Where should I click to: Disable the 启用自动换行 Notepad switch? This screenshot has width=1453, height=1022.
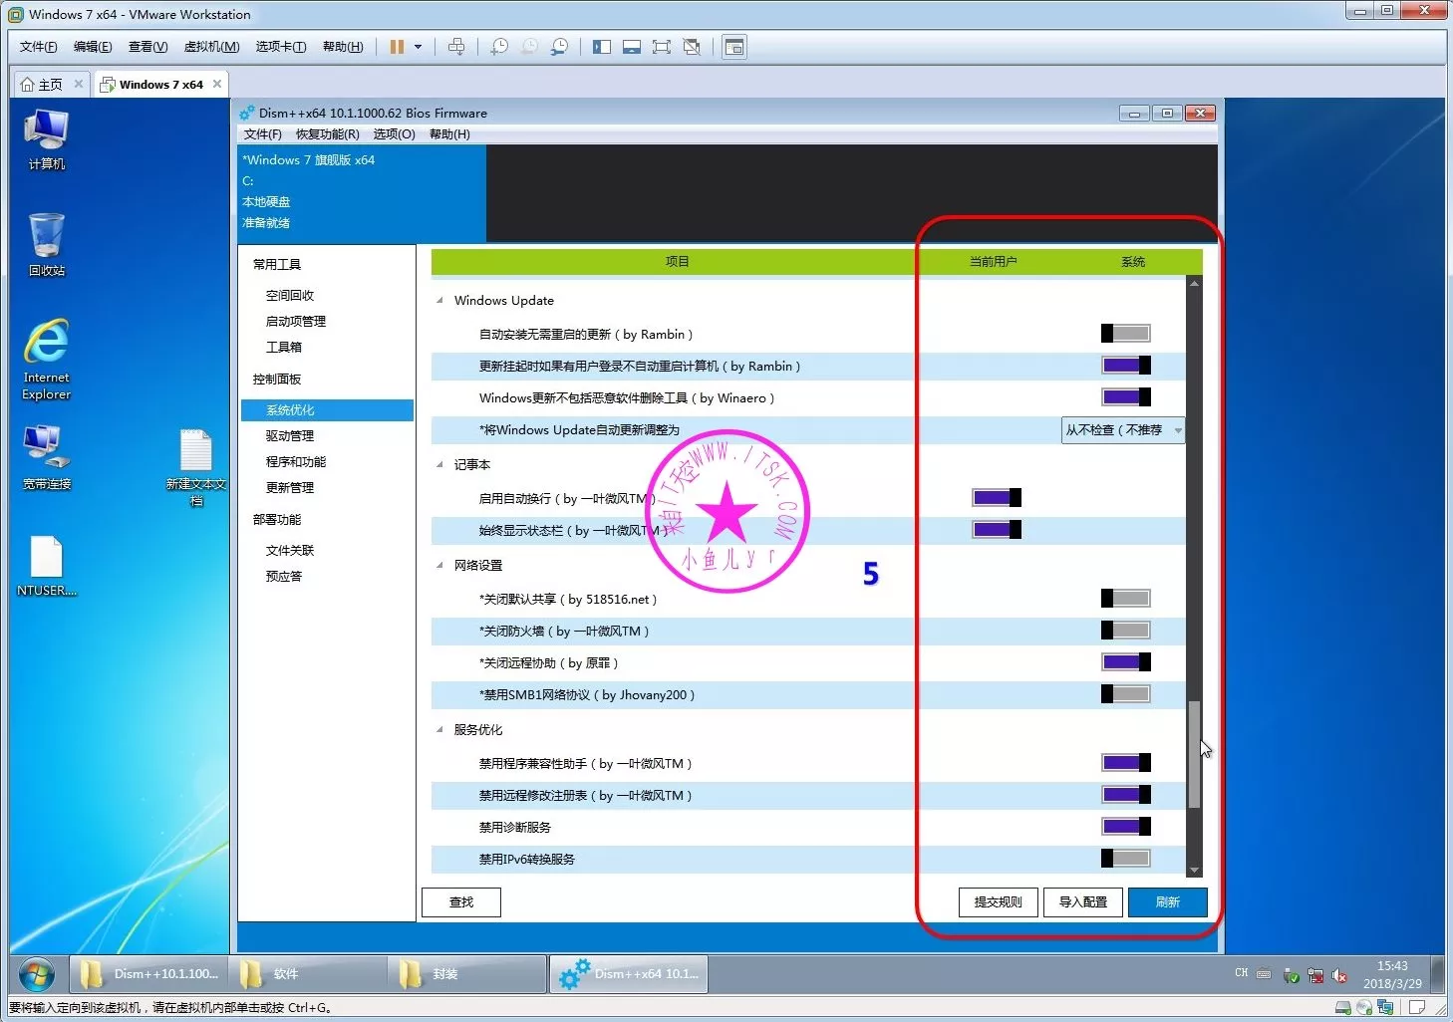[996, 498]
